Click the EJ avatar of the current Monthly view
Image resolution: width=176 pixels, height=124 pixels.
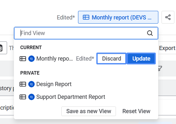[31, 59]
